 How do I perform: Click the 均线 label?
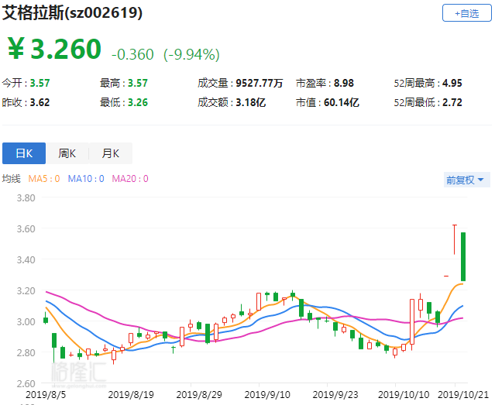[x=12, y=179]
